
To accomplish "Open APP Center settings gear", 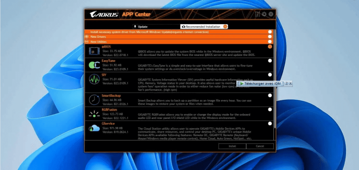I will (x=264, y=14).
